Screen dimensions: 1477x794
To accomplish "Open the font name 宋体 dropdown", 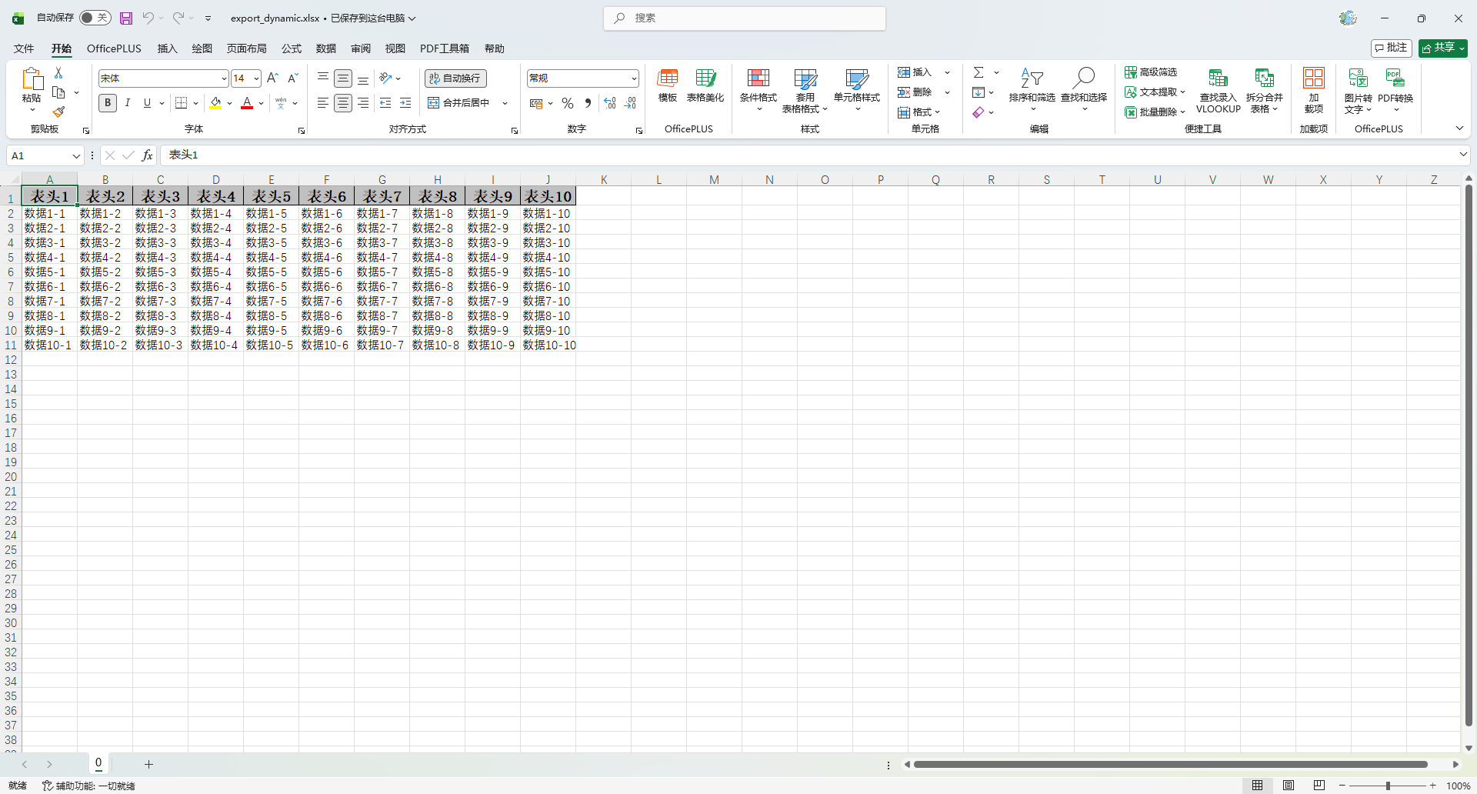I will tap(224, 78).
